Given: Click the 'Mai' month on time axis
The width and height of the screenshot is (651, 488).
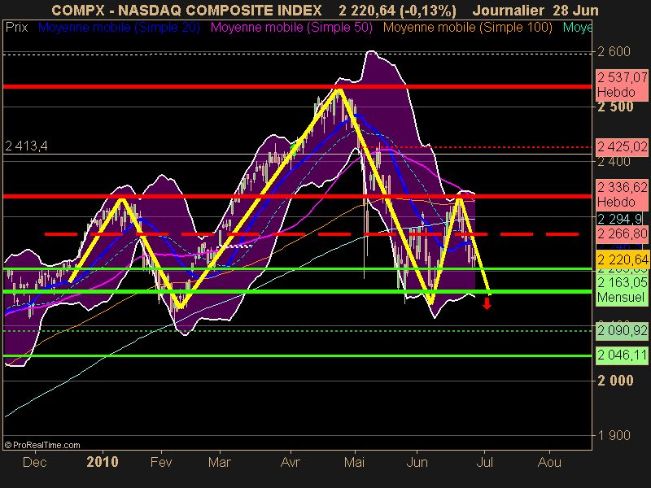Looking at the screenshot, I should click(x=355, y=462).
